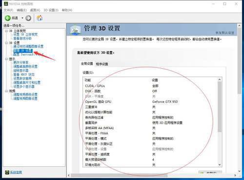Click the 管理 3D 设置 header icon
Image resolution: width=244 pixels, height=180 pixels.
coord(75,30)
